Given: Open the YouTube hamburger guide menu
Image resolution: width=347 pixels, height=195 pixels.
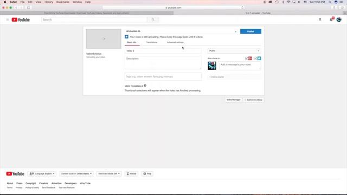Looking at the screenshot, I should pos(7,19).
